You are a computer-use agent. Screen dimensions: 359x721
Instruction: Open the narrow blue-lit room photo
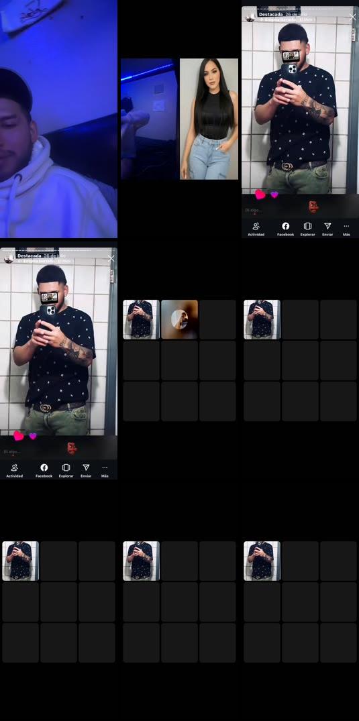click(x=148, y=119)
